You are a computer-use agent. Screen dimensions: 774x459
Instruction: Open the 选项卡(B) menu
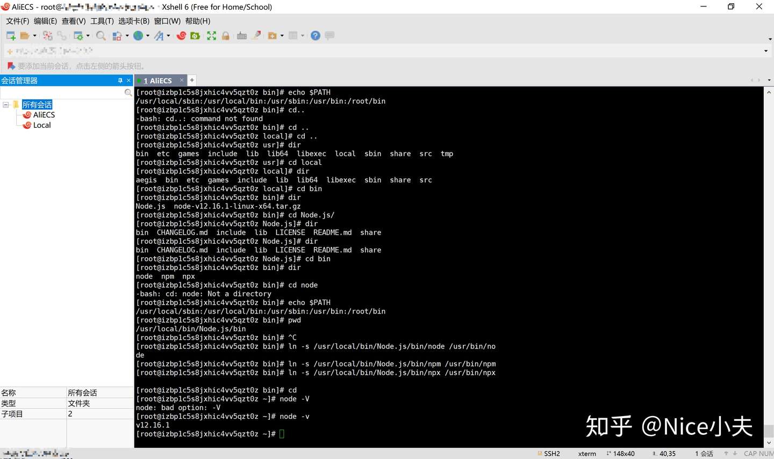pyautogui.click(x=134, y=21)
